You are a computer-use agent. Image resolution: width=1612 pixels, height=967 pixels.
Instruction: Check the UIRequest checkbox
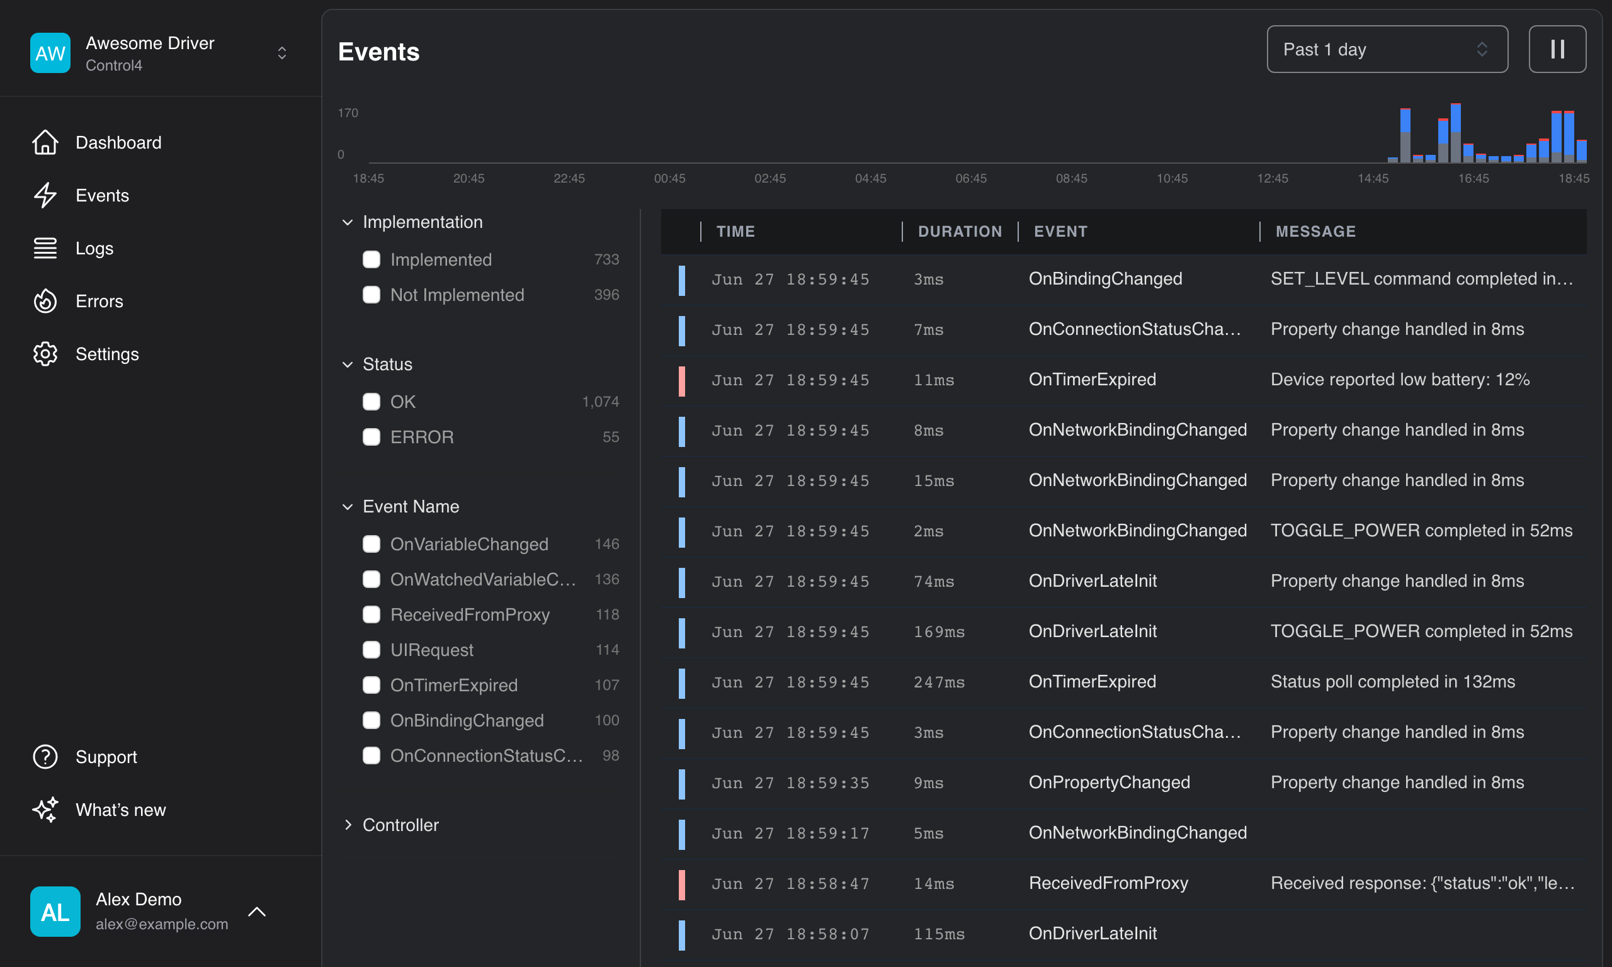coord(372,649)
